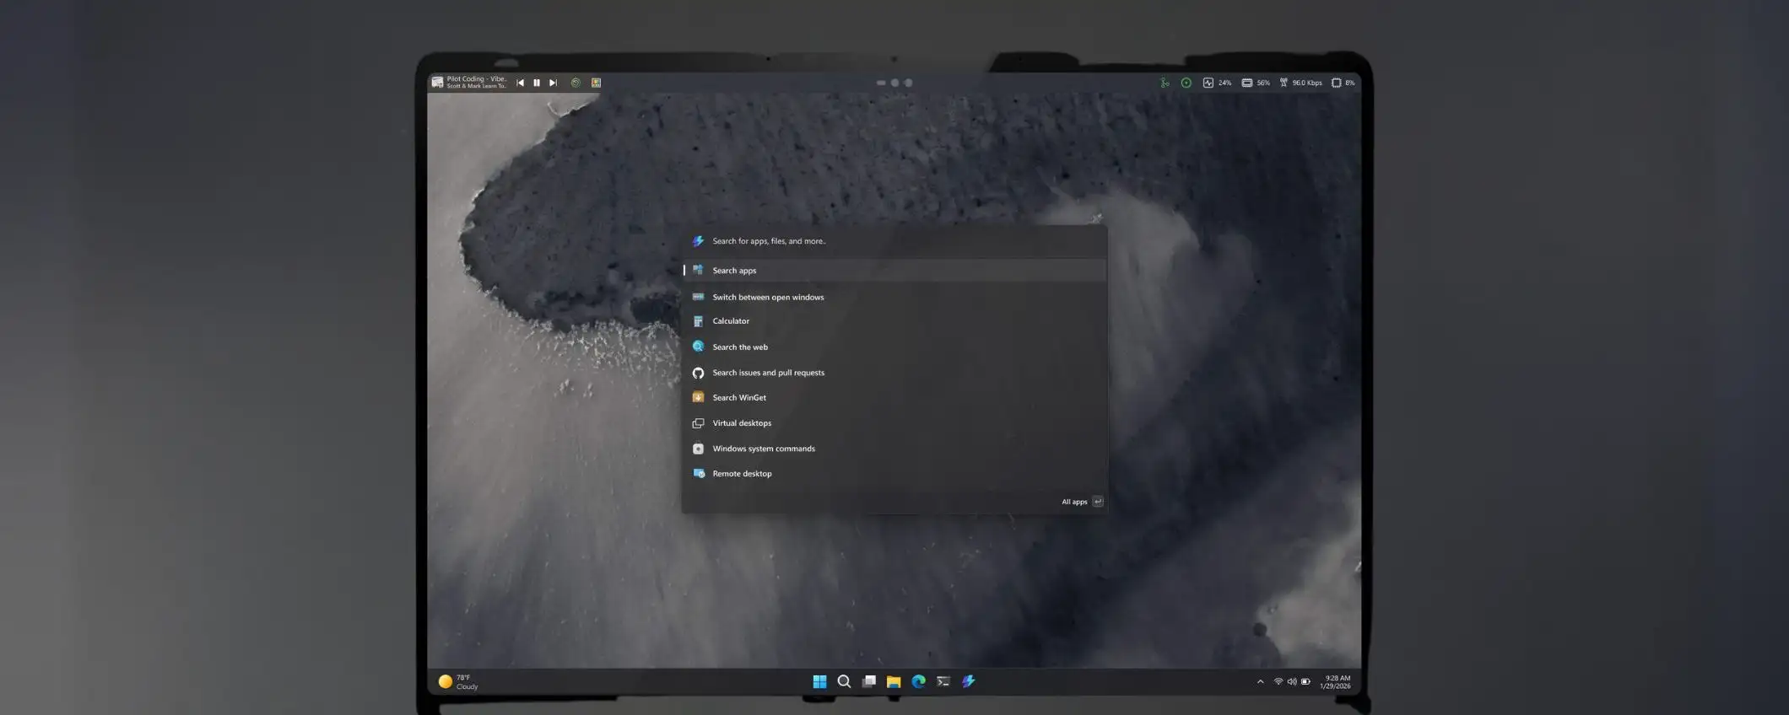Click the Command Palette taskbar icon
Viewport: 1789px width, 715px height.
point(968,681)
